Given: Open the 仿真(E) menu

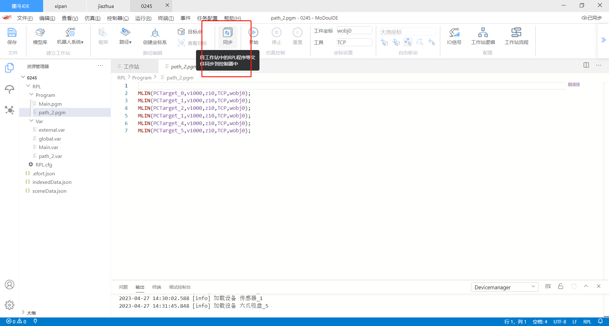Looking at the screenshot, I should [92, 18].
